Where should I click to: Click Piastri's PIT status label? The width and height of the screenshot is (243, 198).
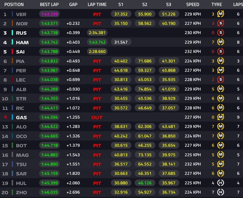click(x=97, y=61)
